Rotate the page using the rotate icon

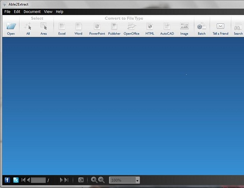click(x=81, y=180)
